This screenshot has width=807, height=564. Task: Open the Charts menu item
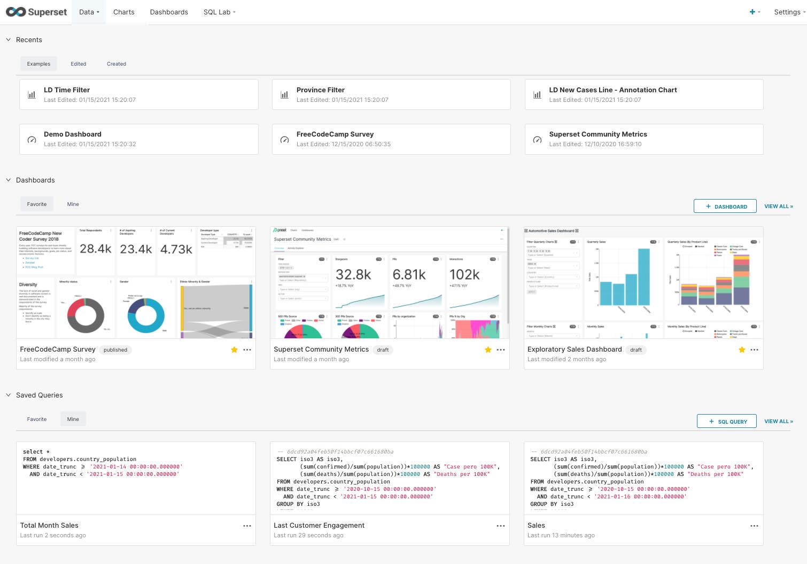[124, 12]
